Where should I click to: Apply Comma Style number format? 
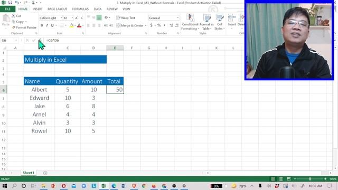[x=164, y=25]
